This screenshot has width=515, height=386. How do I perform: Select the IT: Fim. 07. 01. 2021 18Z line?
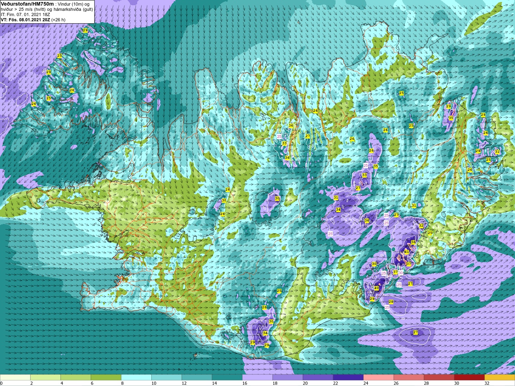pyautogui.click(x=25, y=14)
